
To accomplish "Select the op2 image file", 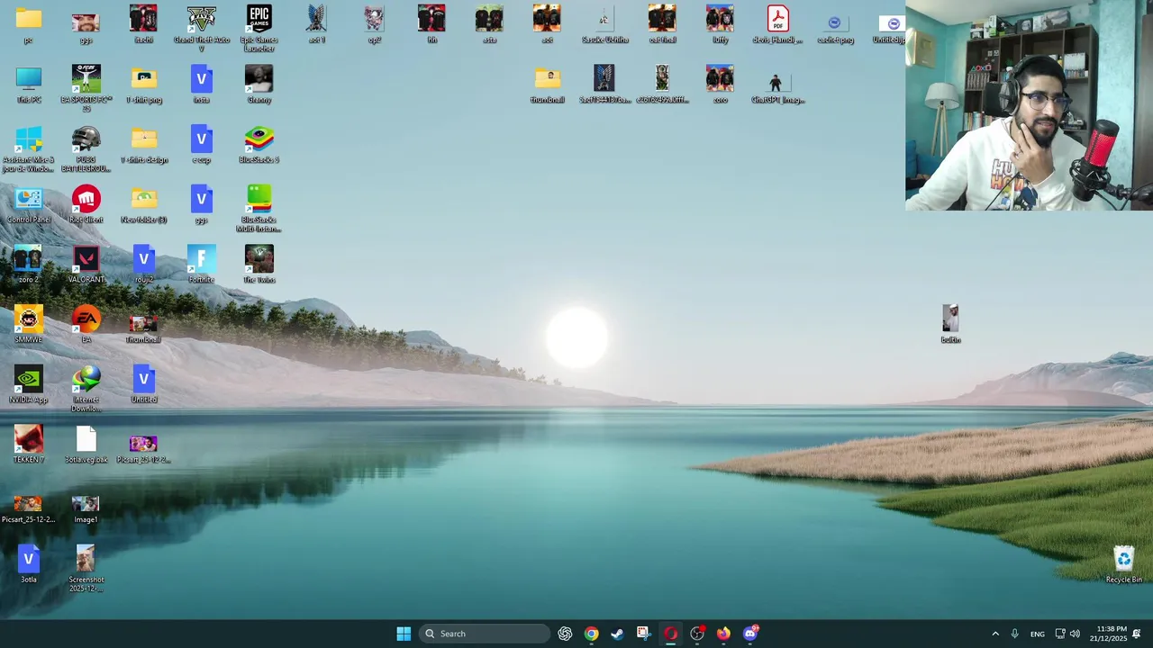I will [374, 24].
